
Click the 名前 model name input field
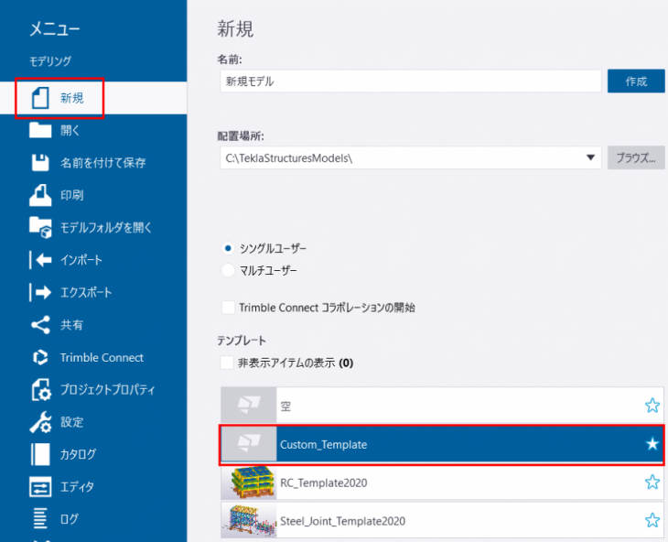click(x=411, y=81)
